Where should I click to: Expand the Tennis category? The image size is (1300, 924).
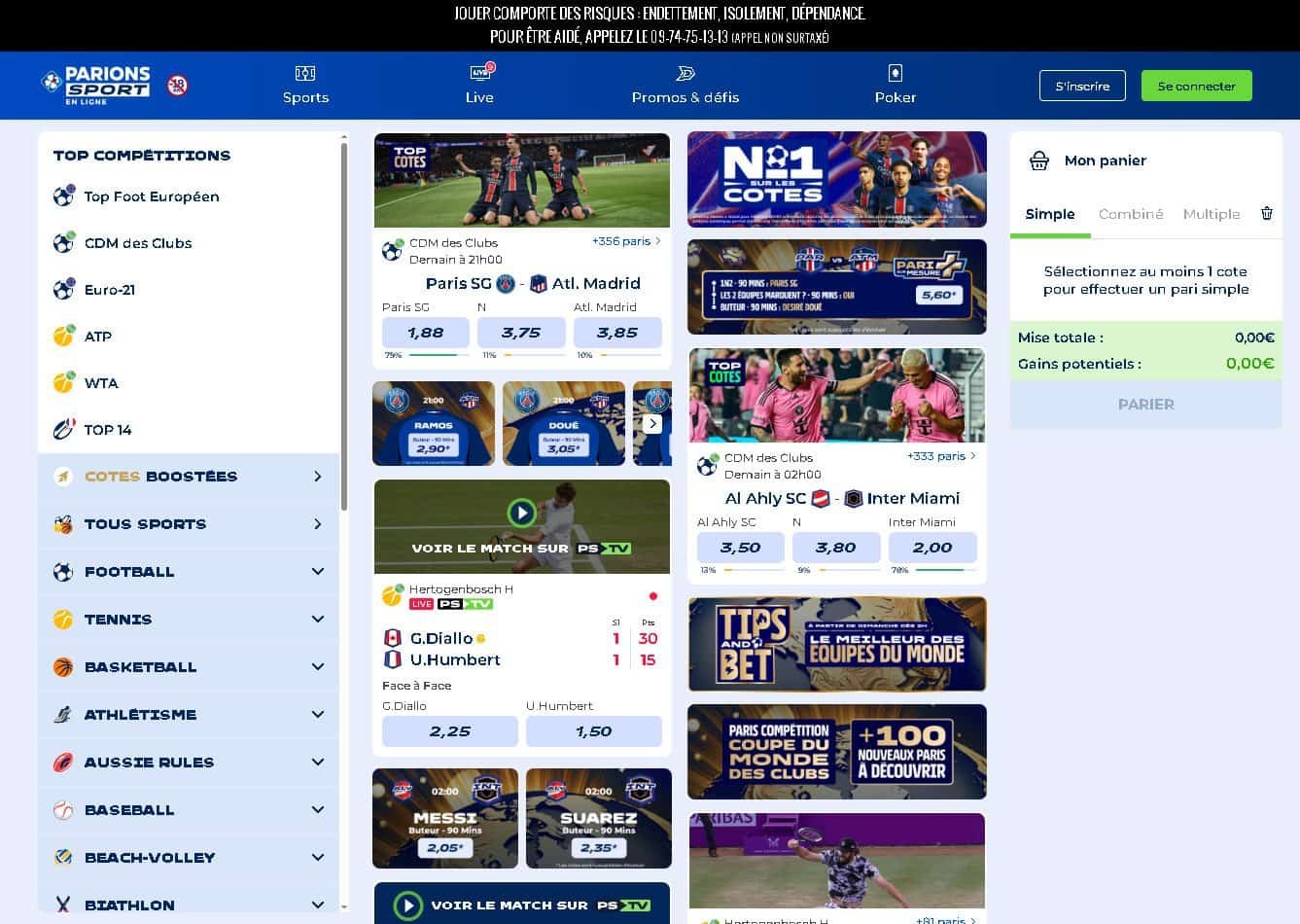(x=318, y=620)
